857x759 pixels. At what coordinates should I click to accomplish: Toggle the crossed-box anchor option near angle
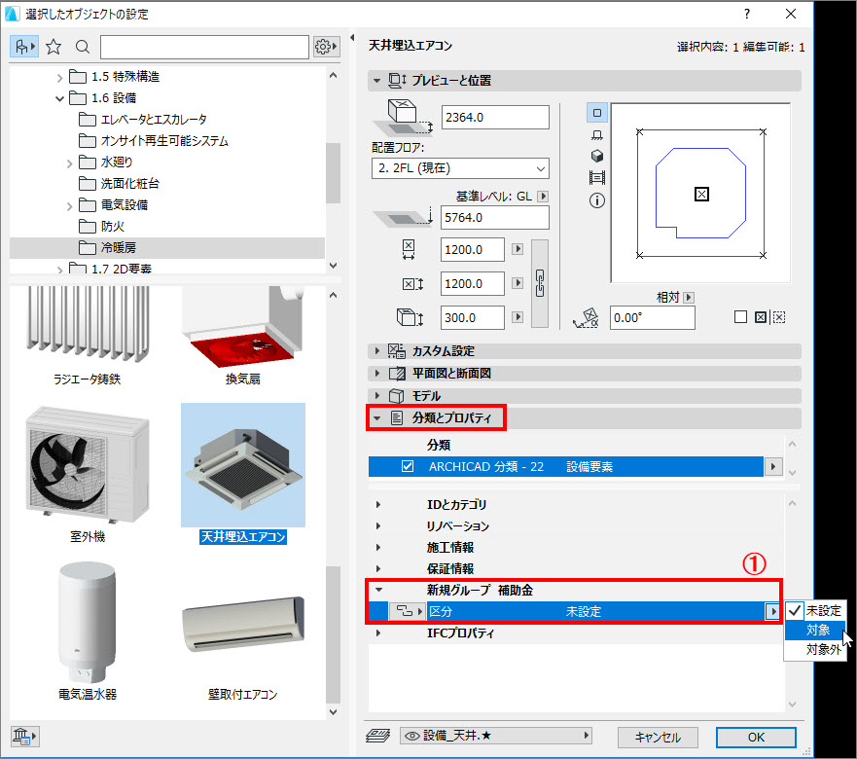pyautogui.click(x=761, y=317)
